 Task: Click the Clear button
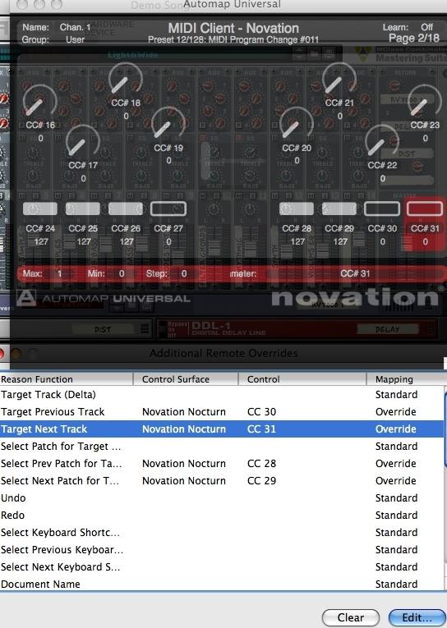coord(351,617)
